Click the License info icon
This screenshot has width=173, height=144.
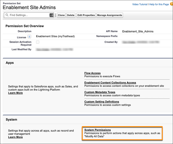point(29,36)
